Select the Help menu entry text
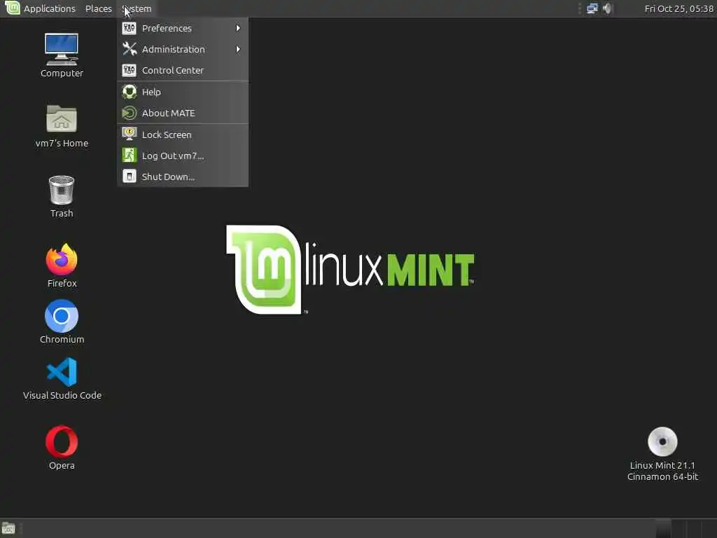Screen dimensions: 717x538 coord(151,92)
